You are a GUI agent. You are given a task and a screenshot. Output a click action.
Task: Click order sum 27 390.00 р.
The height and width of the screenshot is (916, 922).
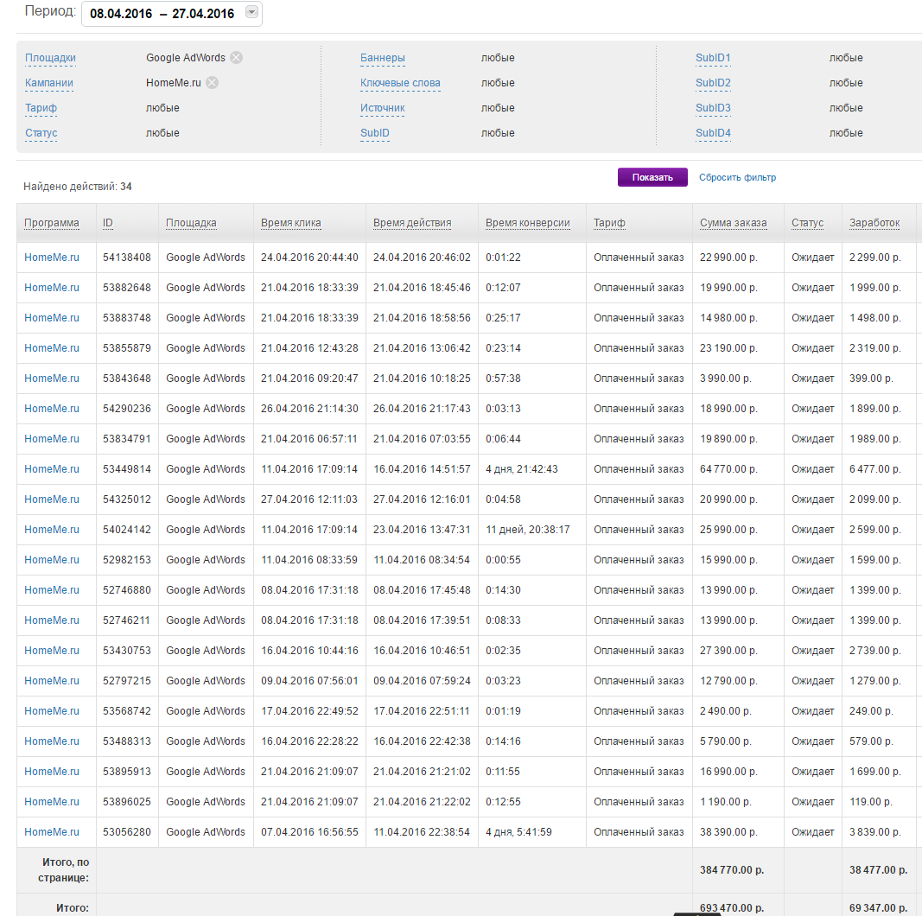[728, 651]
